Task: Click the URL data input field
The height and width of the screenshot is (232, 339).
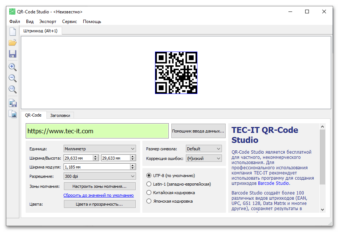Action: [x=97, y=131]
